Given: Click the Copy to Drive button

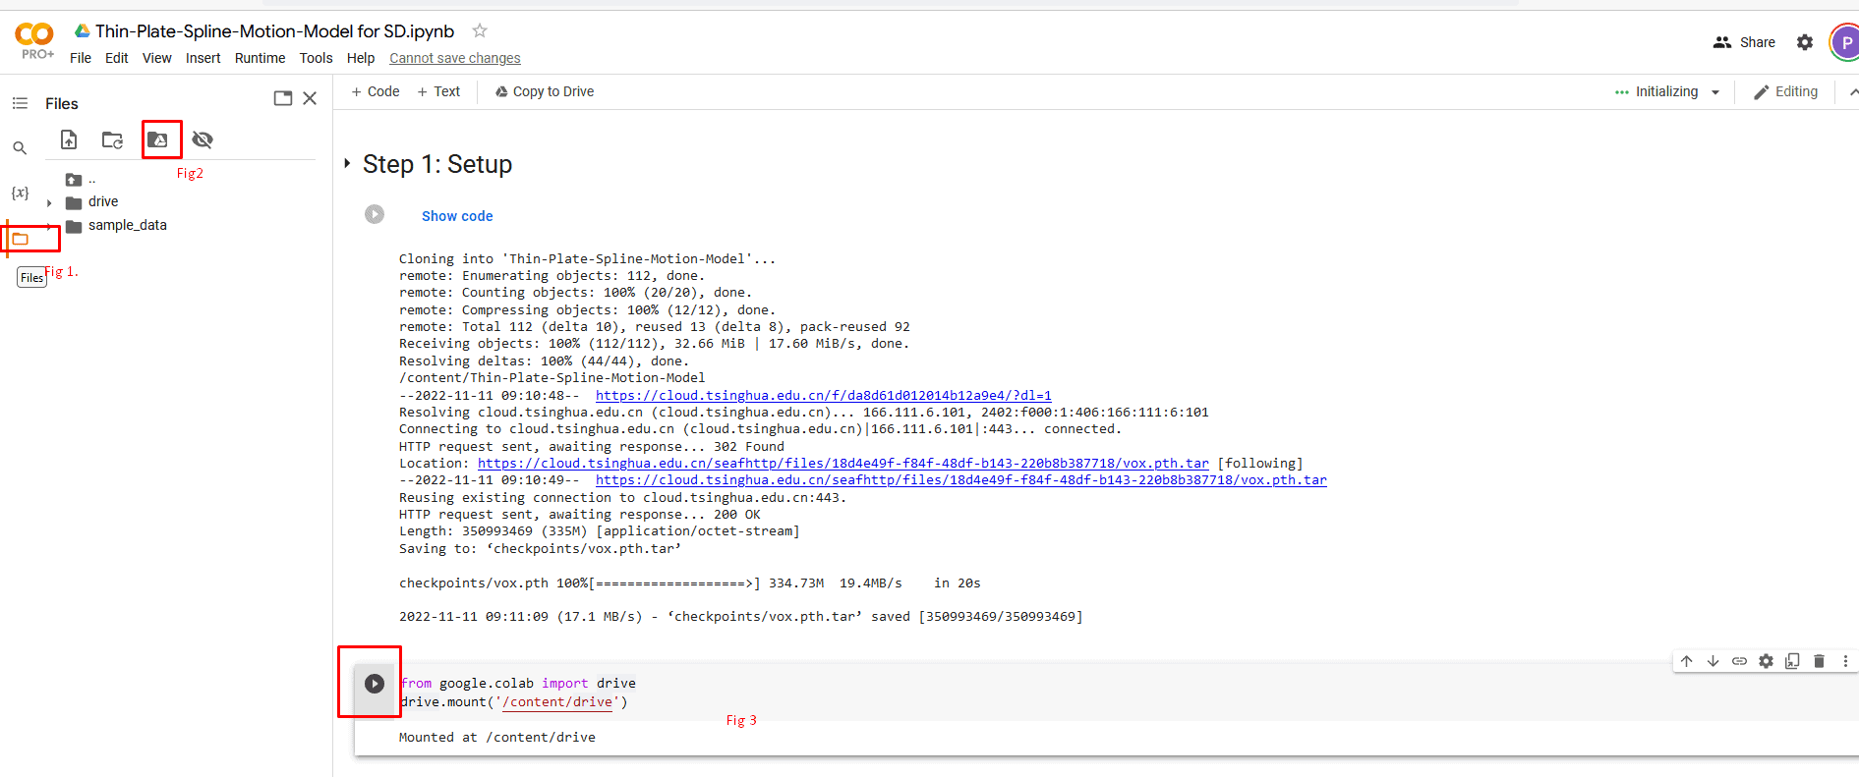Looking at the screenshot, I should [x=545, y=91].
